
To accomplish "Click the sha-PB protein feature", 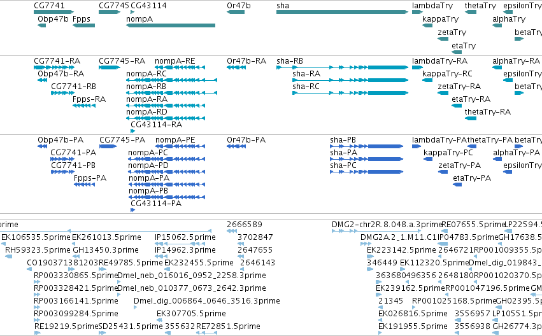I will click(367, 146).
